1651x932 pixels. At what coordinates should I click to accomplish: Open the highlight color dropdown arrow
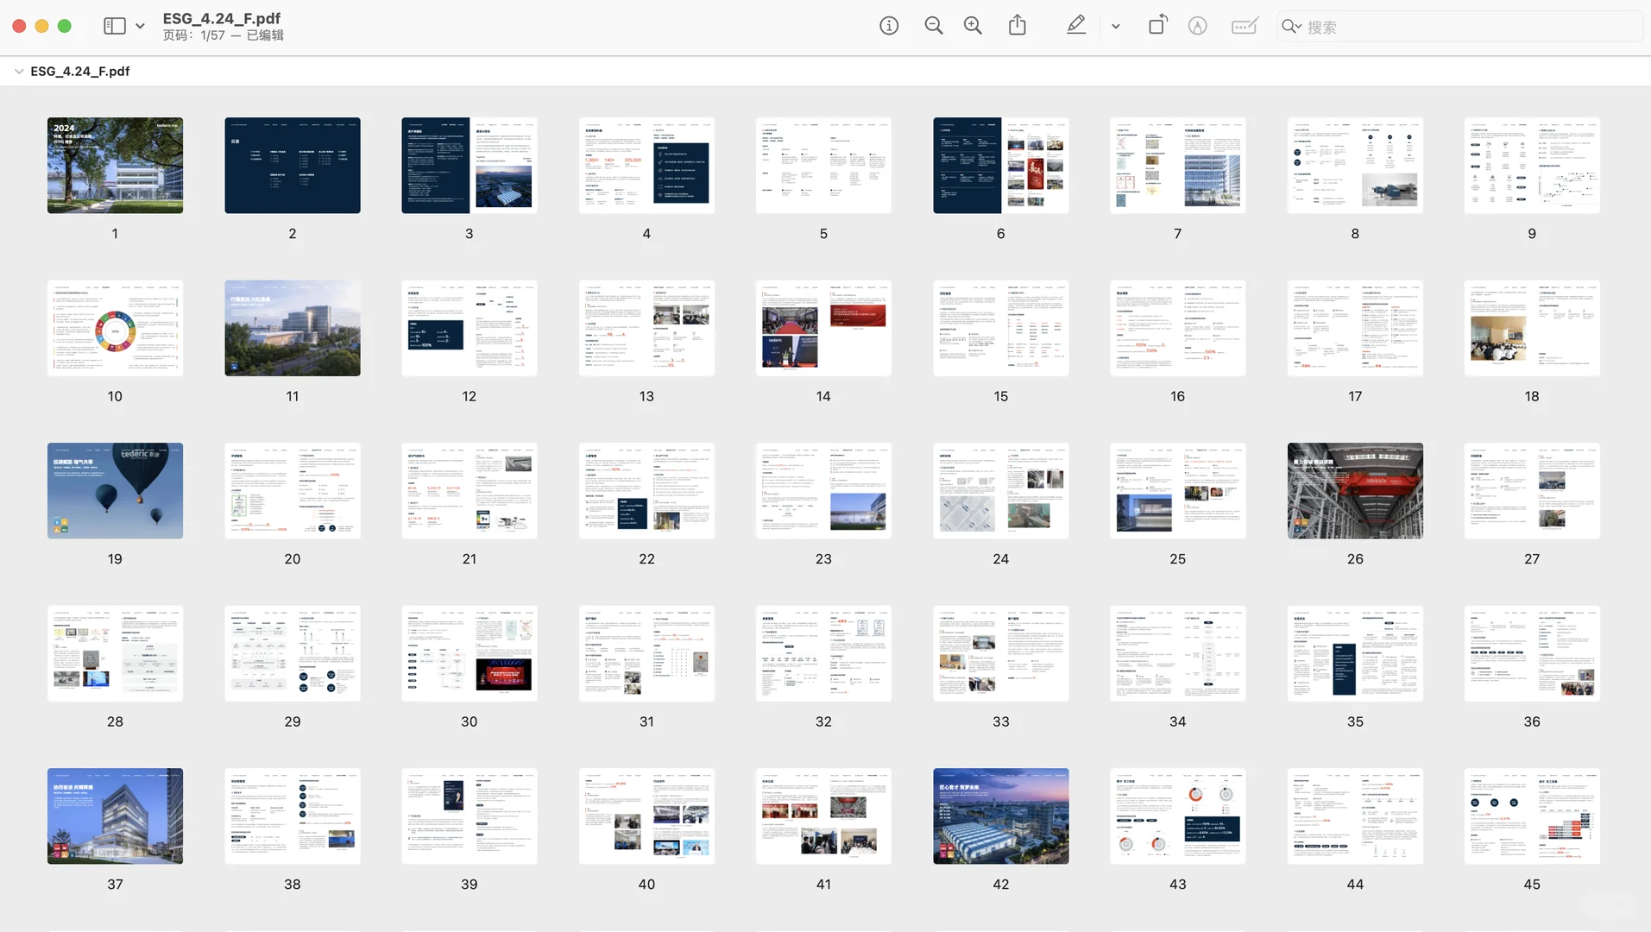click(1116, 27)
